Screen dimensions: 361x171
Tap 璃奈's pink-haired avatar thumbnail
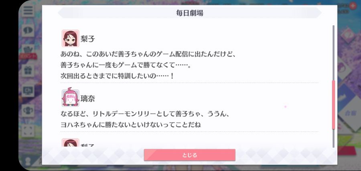[x=70, y=98]
